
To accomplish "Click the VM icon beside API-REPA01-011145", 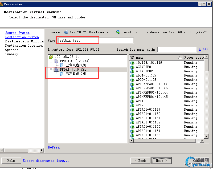I will pyautogui.click(x=132, y=88).
